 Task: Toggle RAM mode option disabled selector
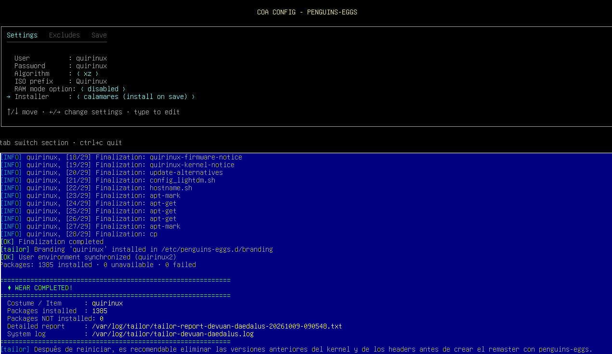point(103,89)
